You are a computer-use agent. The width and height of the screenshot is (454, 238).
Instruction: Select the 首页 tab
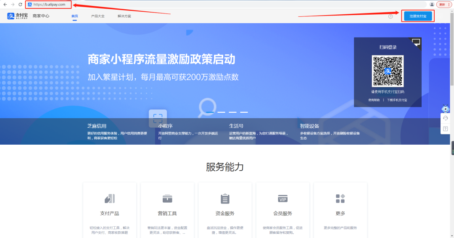point(75,16)
